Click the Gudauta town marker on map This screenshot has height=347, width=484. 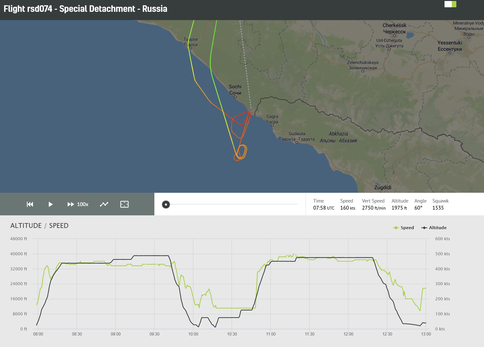[x=297, y=142]
